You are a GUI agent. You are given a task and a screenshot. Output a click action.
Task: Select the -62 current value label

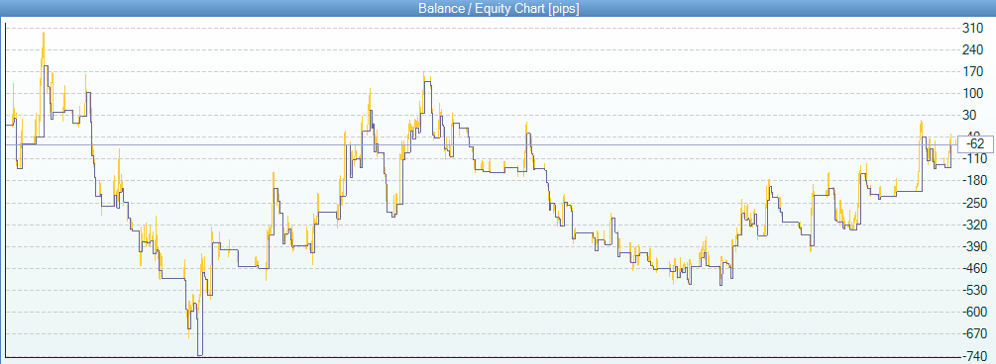pyautogui.click(x=975, y=144)
